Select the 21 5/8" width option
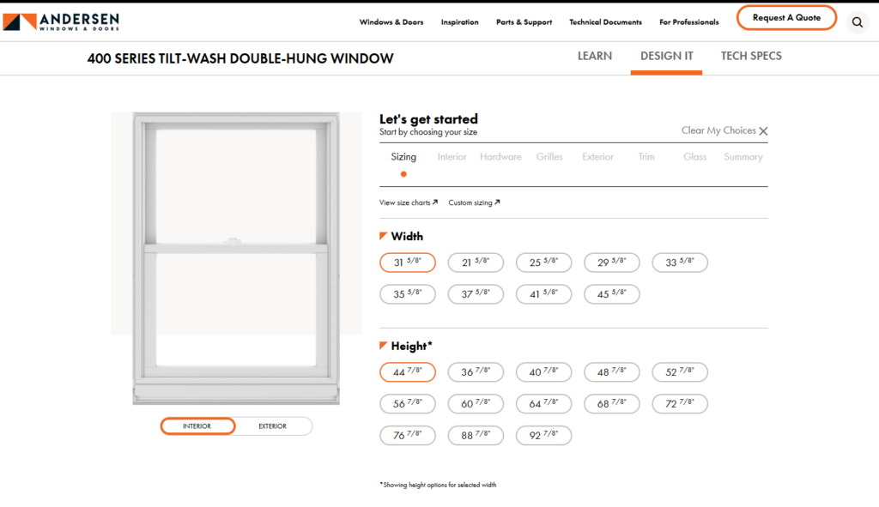 coord(476,263)
